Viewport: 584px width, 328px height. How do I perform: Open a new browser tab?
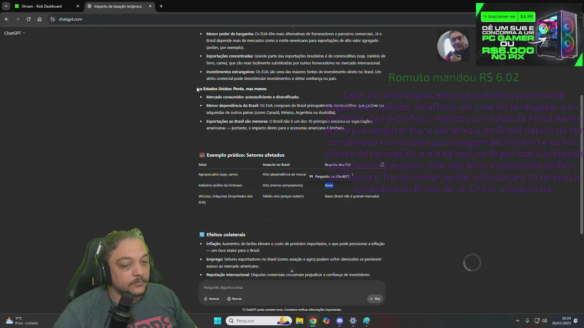click(x=161, y=6)
